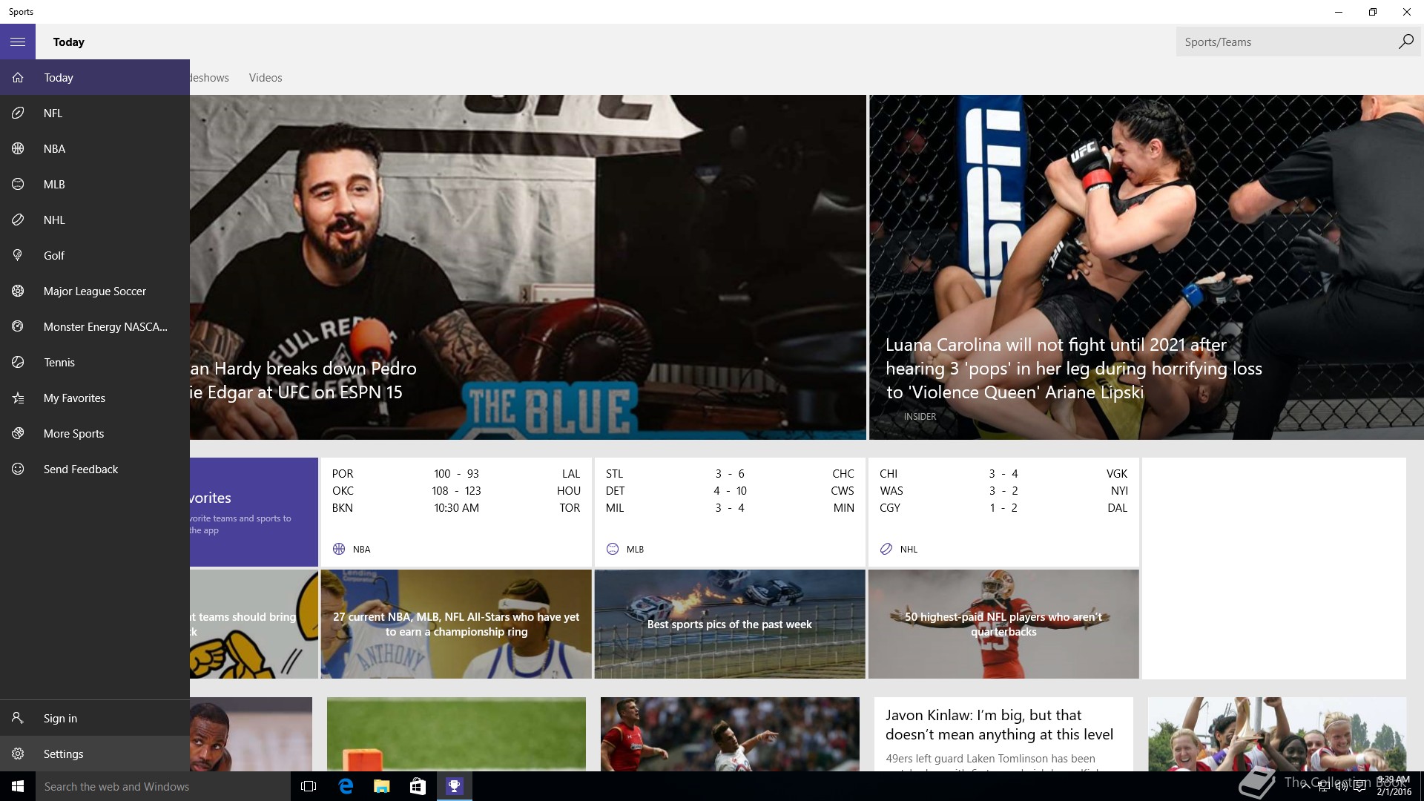Click the INSIDER source label
The image size is (1424, 801).
920,417
